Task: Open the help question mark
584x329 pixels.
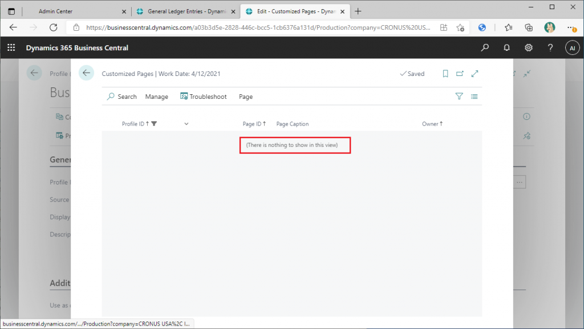Action: click(x=550, y=48)
